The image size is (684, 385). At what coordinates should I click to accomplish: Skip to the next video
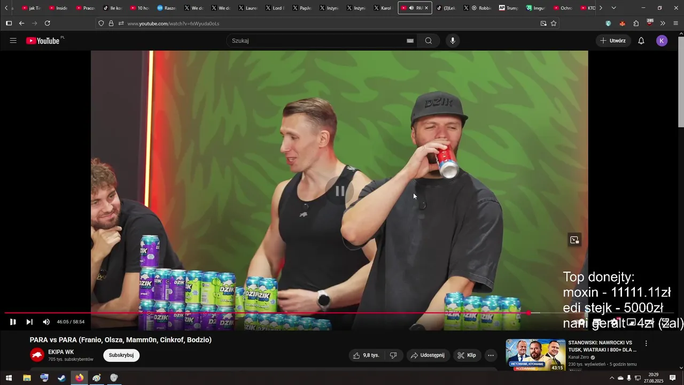[29, 322]
